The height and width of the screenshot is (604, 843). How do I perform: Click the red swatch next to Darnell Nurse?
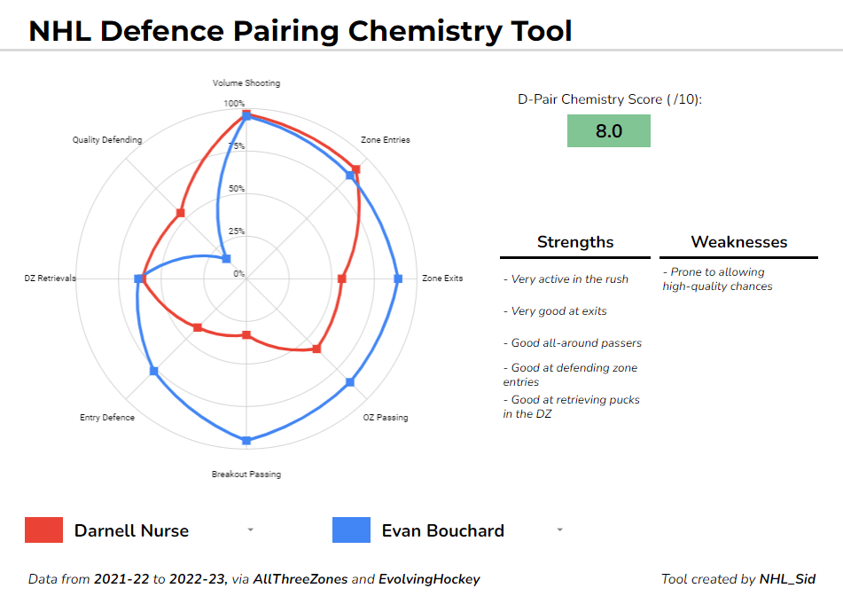(44, 530)
